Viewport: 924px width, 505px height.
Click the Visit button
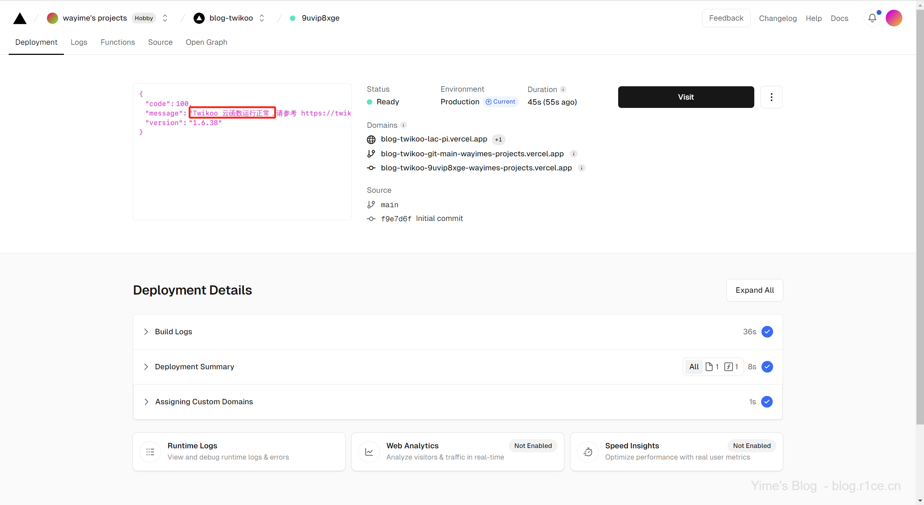click(x=686, y=97)
